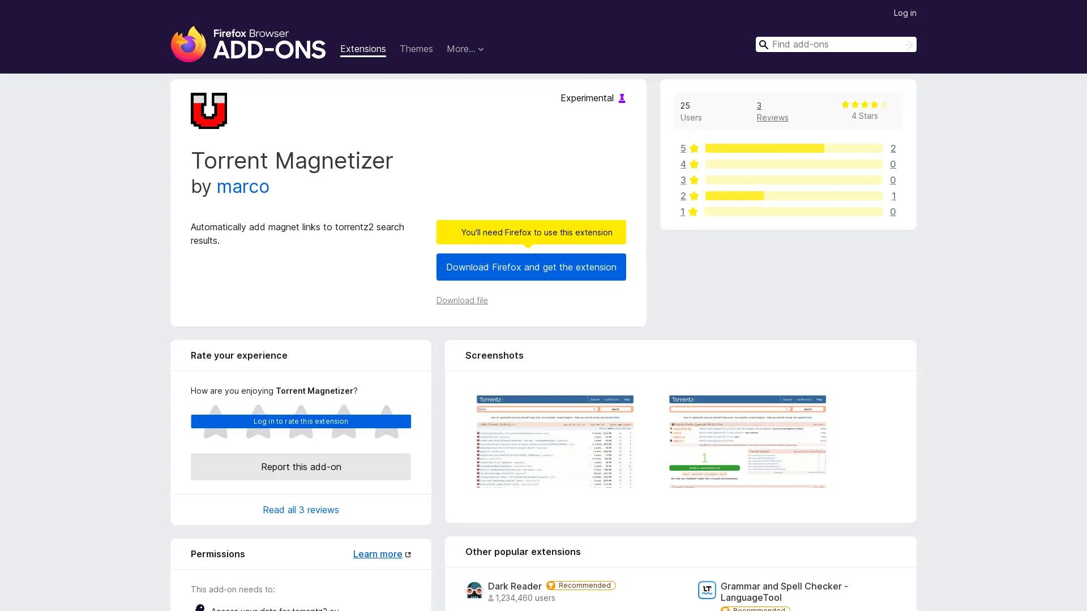Switch to the Extensions tab
Screen dimensions: 1087x611
363,49
